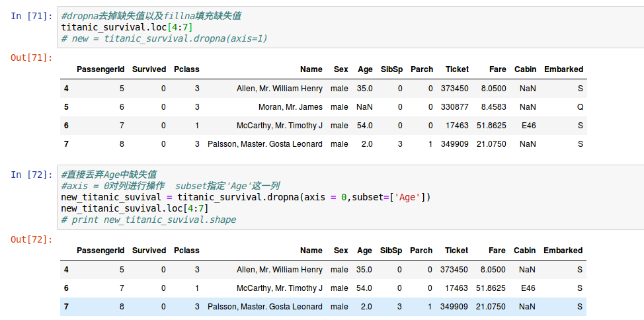644x320 pixels.
Task: Click the dropna(axis = 0,subset=['Age']) code line
Action: [x=245, y=197]
